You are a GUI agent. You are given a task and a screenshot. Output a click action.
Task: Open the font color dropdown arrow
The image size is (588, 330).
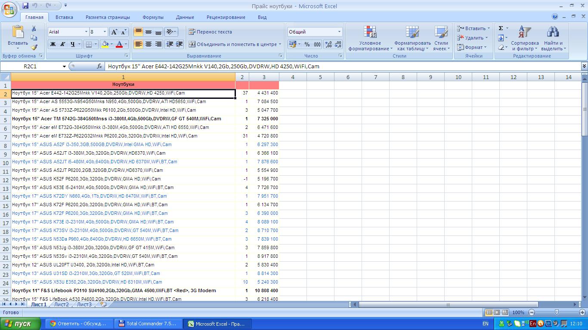126,44
